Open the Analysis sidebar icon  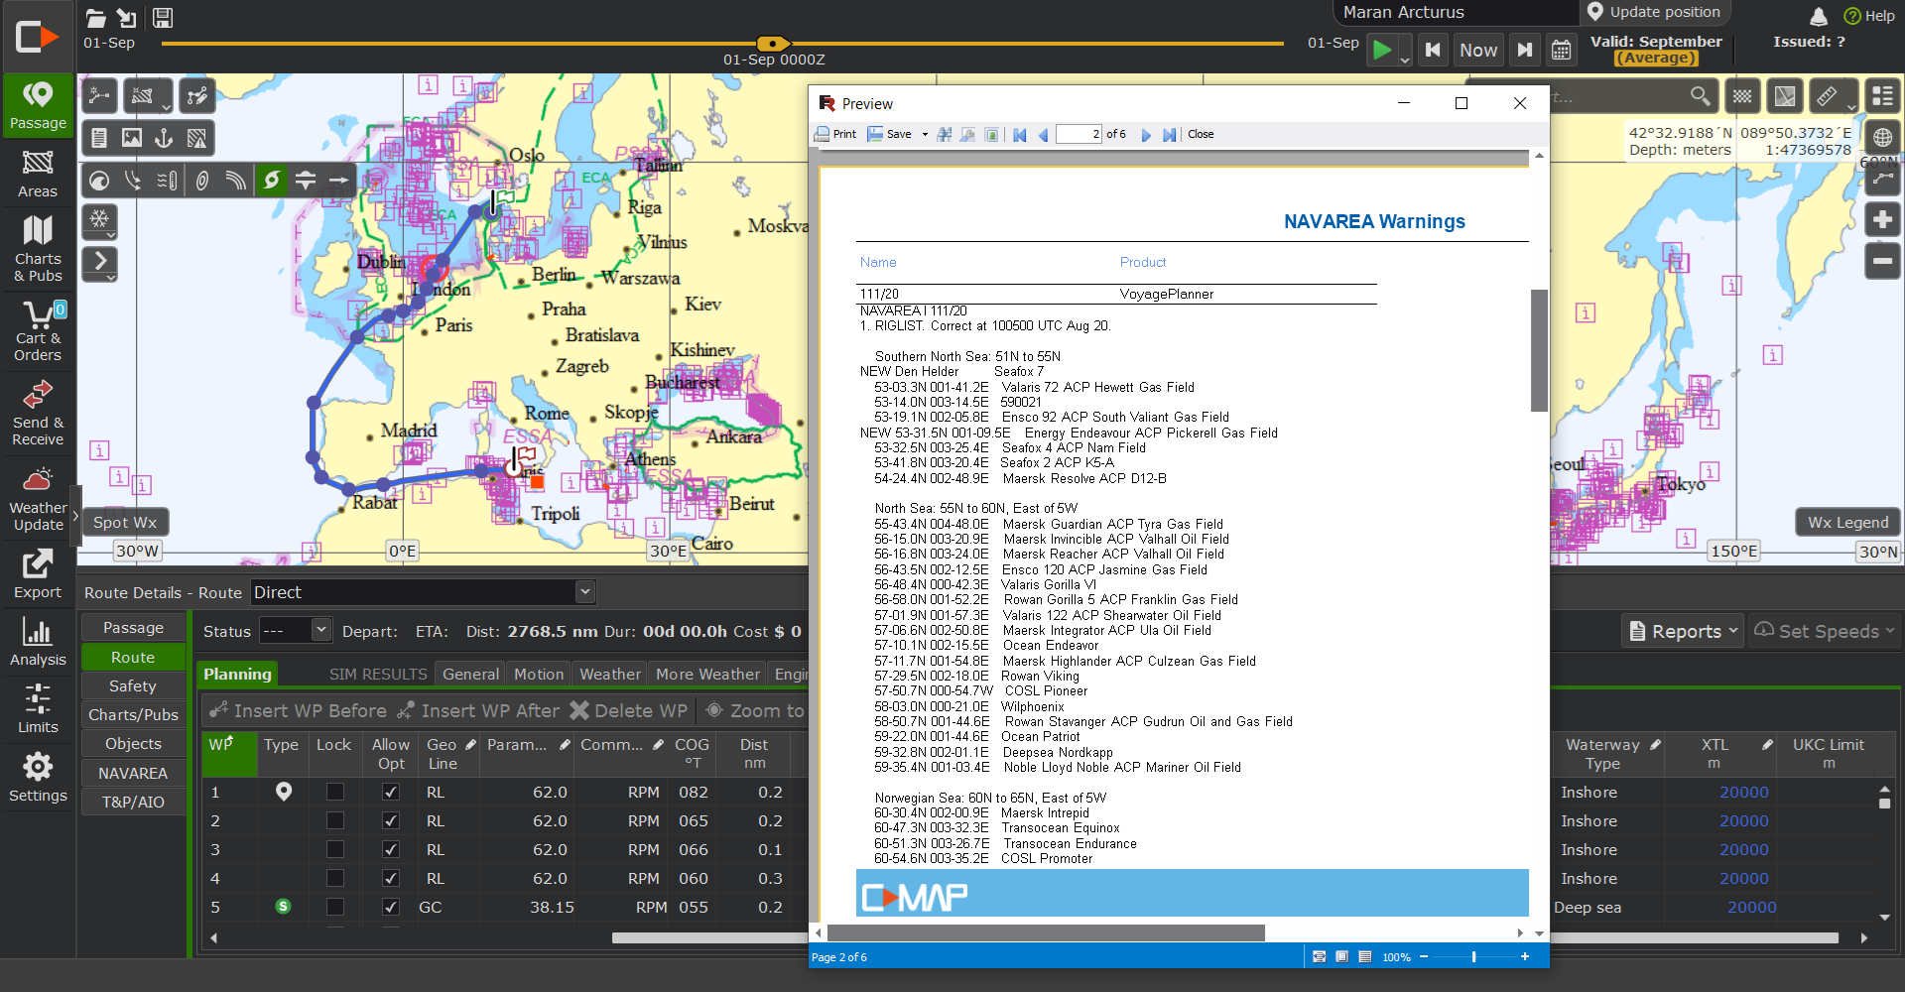click(38, 641)
